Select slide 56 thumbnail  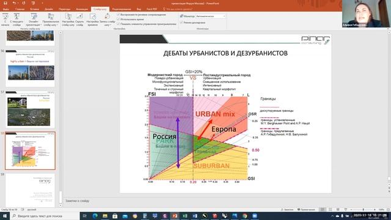pos(30,68)
